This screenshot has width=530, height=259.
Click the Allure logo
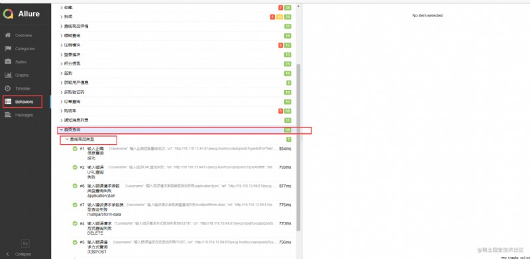[x=21, y=14]
